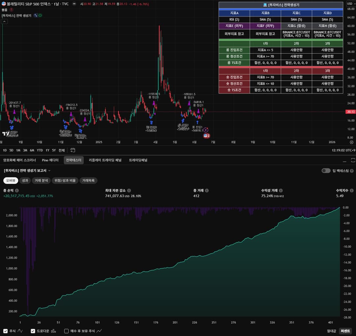Viewport: 356px width, 336px height.
Task: Set the chart range to 5D
Action: (x=11, y=151)
